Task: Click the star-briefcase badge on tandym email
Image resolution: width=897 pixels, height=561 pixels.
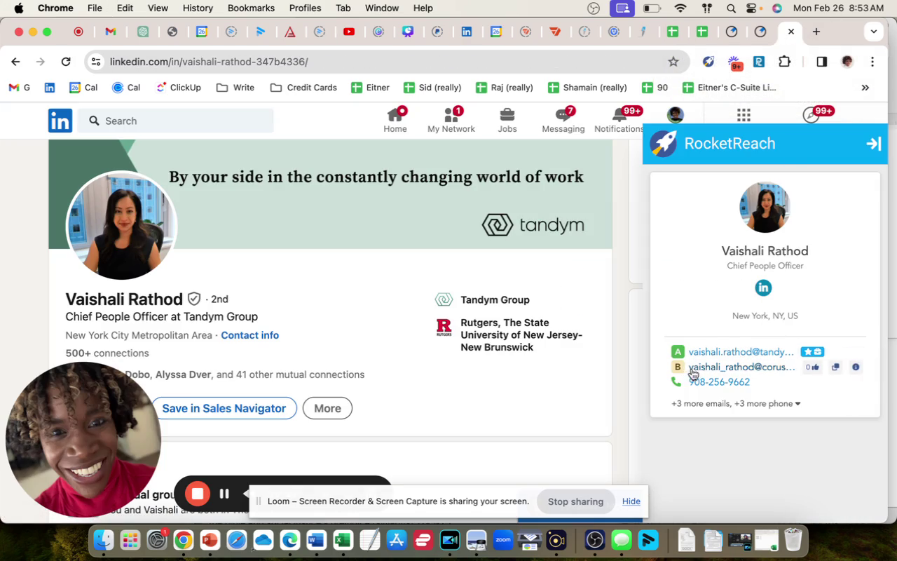Action: coord(812,352)
